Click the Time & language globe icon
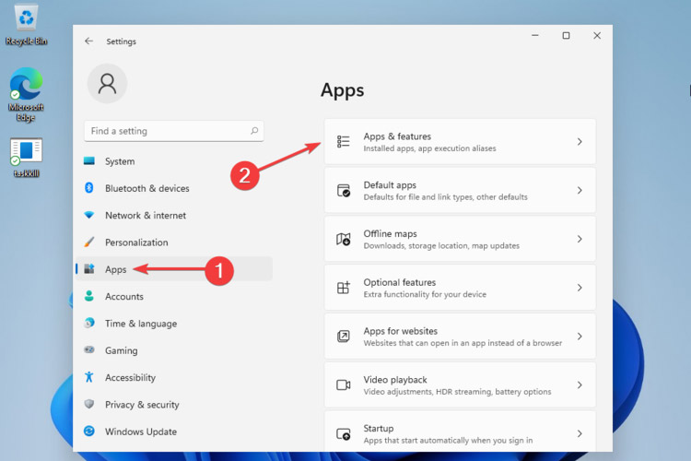Screen dimensions: 691x461 pyautogui.click(x=89, y=323)
